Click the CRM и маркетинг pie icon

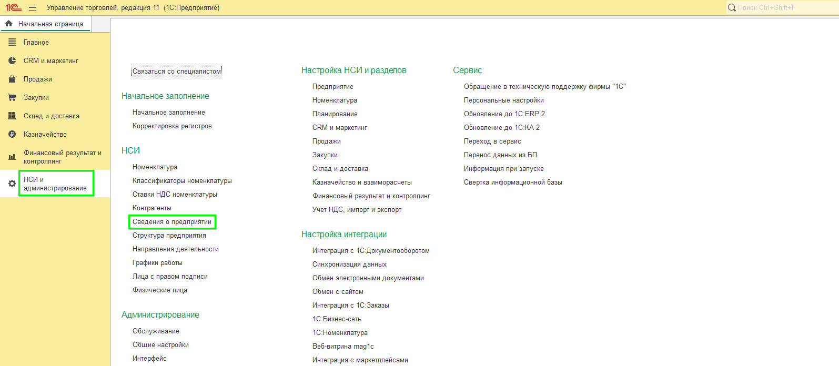pos(12,60)
